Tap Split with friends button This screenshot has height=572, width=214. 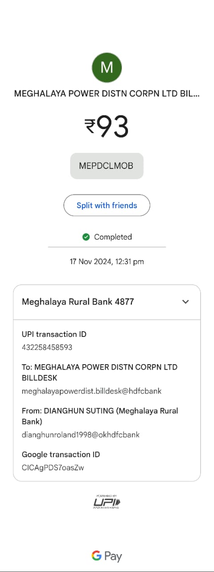pyautogui.click(x=107, y=206)
